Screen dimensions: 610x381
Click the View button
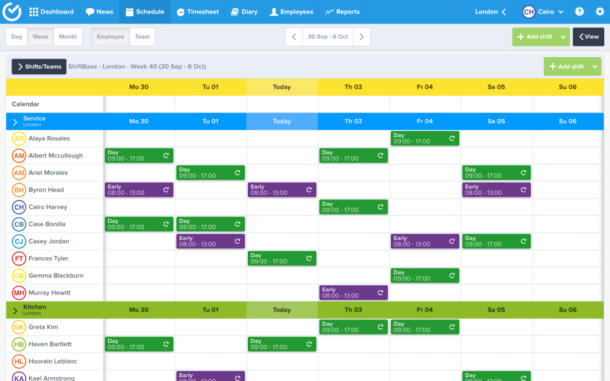tap(588, 37)
